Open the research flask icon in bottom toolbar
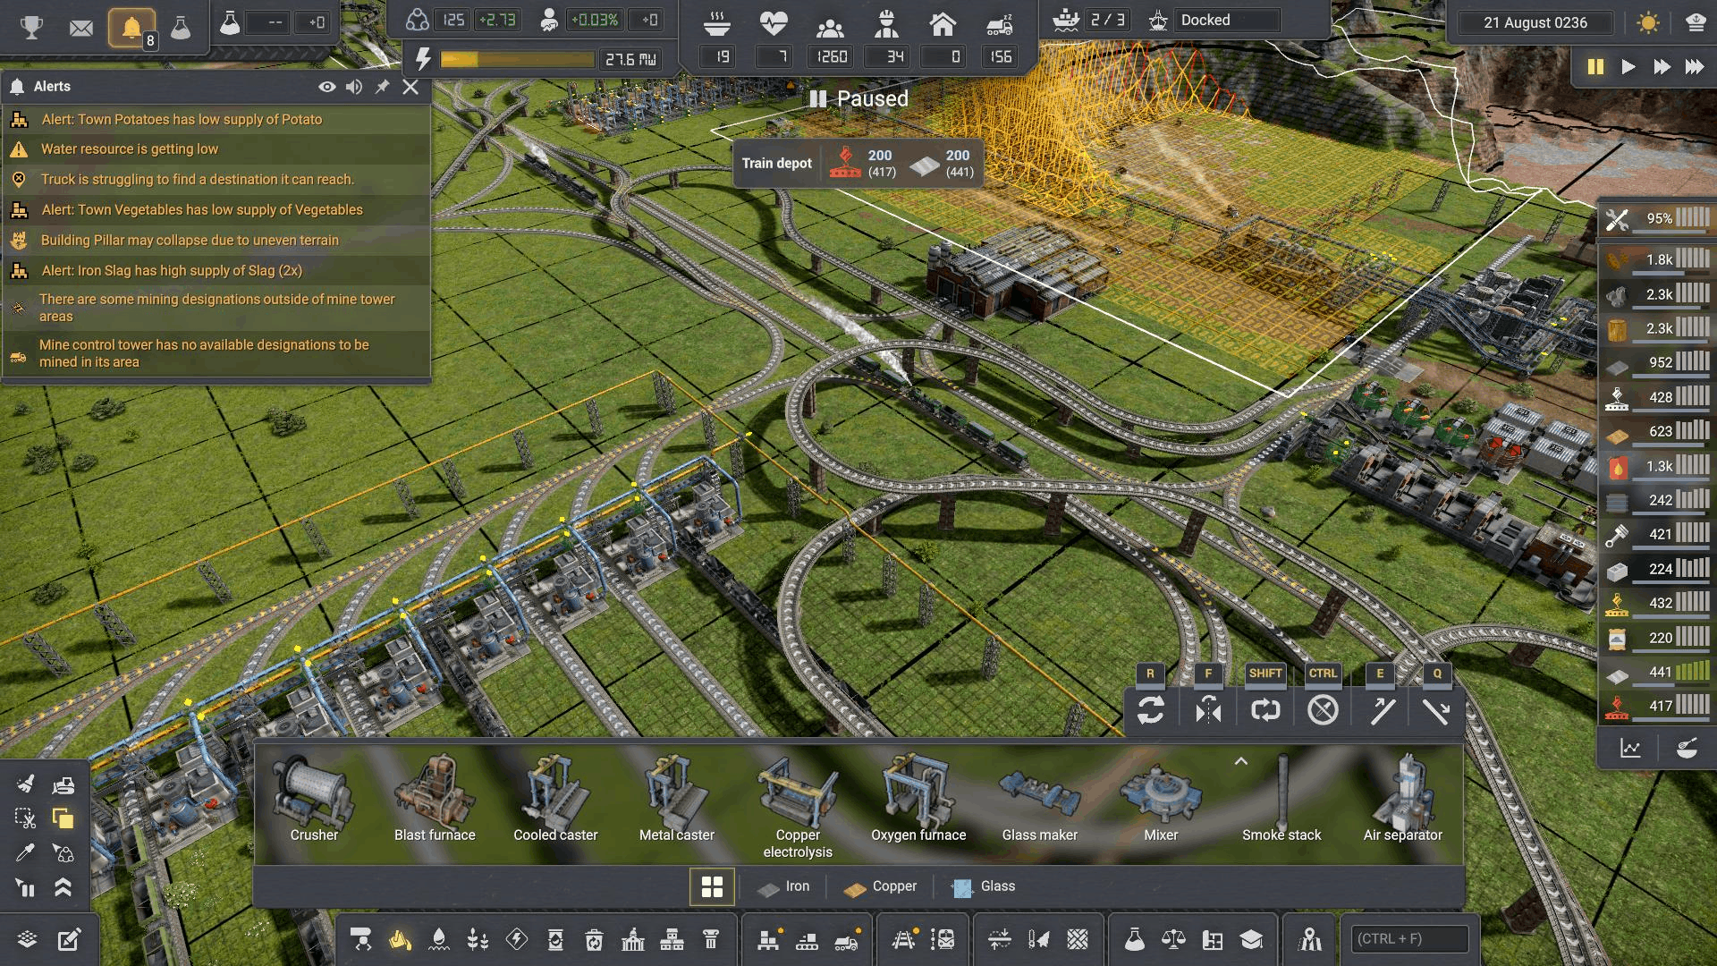Image resolution: width=1717 pixels, height=966 pixels. pos(1134,939)
